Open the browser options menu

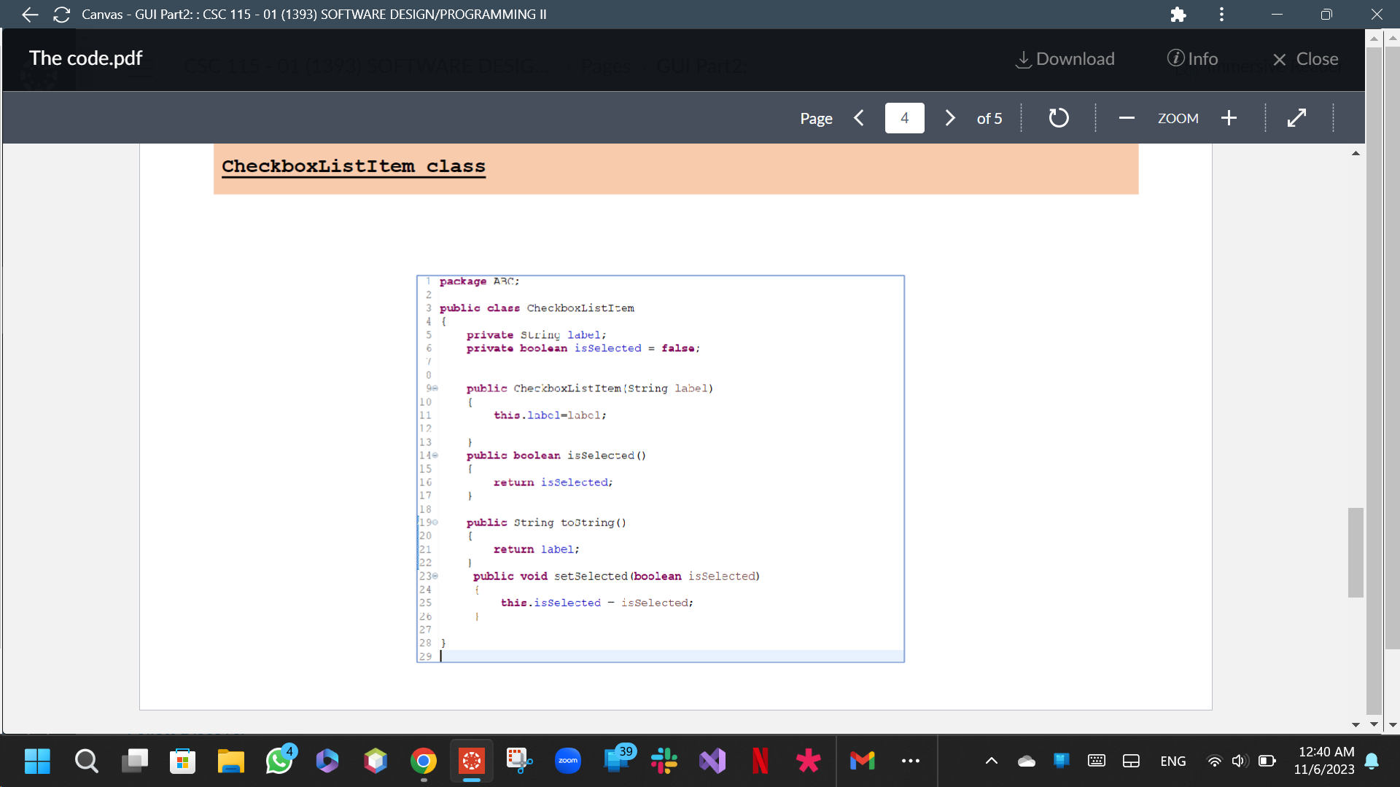tap(1221, 14)
